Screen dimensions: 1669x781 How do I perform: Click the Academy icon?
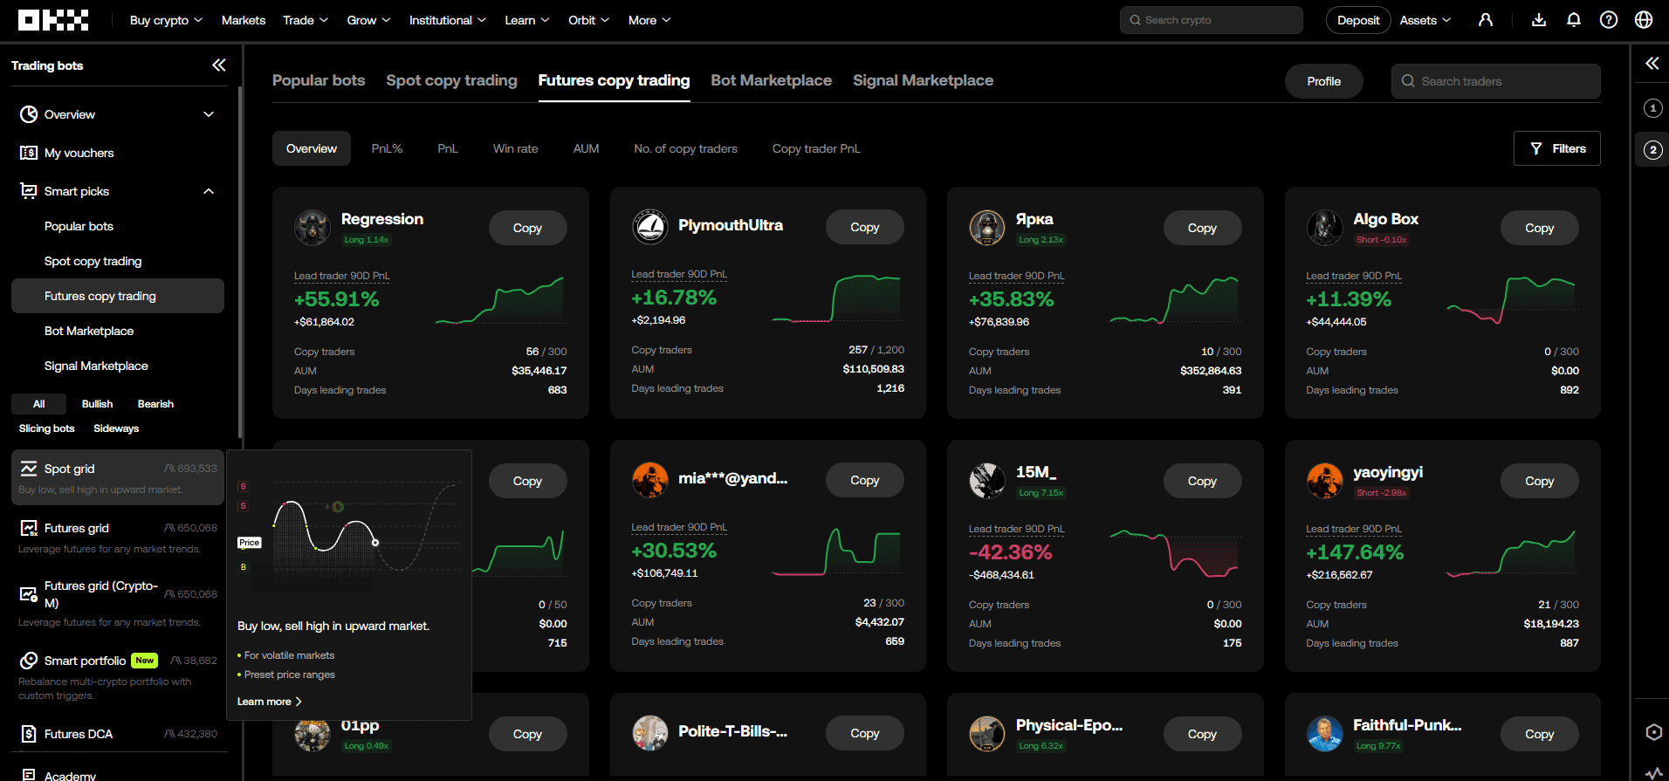point(29,775)
